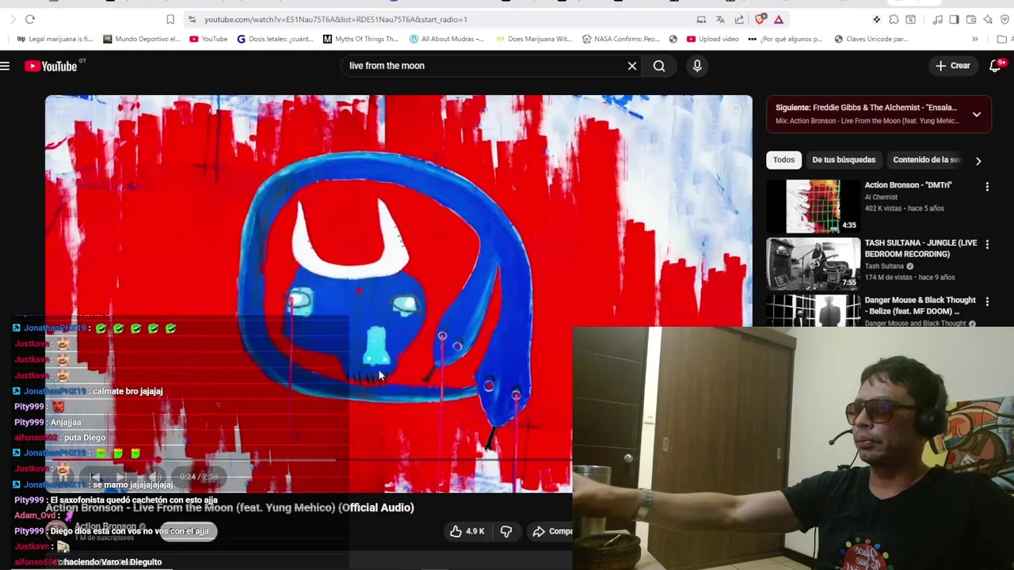Image resolution: width=1014 pixels, height=570 pixels.
Task: Toggle the browser sidebar panel icon
Action: (955, 19)
